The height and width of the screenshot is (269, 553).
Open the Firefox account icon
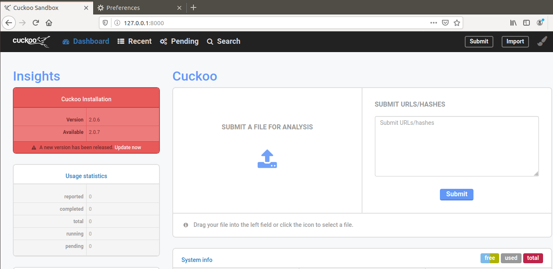coord(540,23)
